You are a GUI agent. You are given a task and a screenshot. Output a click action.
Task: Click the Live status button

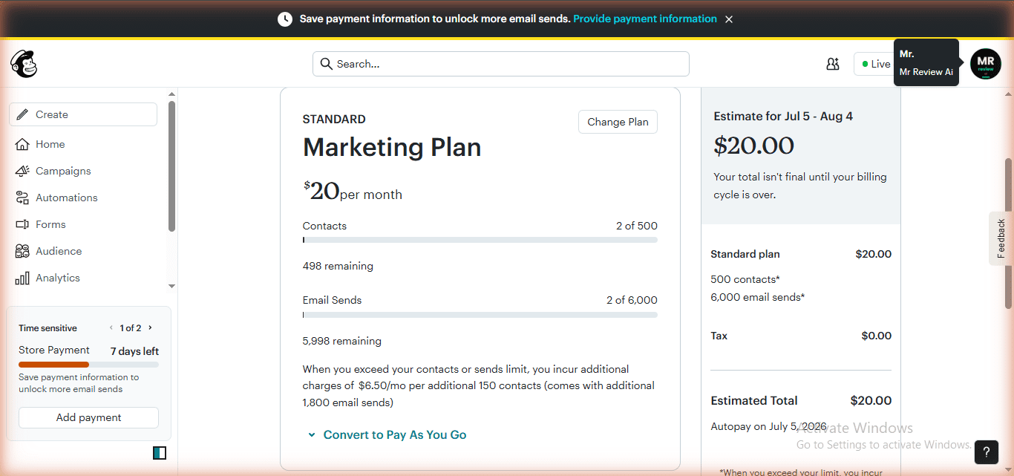874,64
